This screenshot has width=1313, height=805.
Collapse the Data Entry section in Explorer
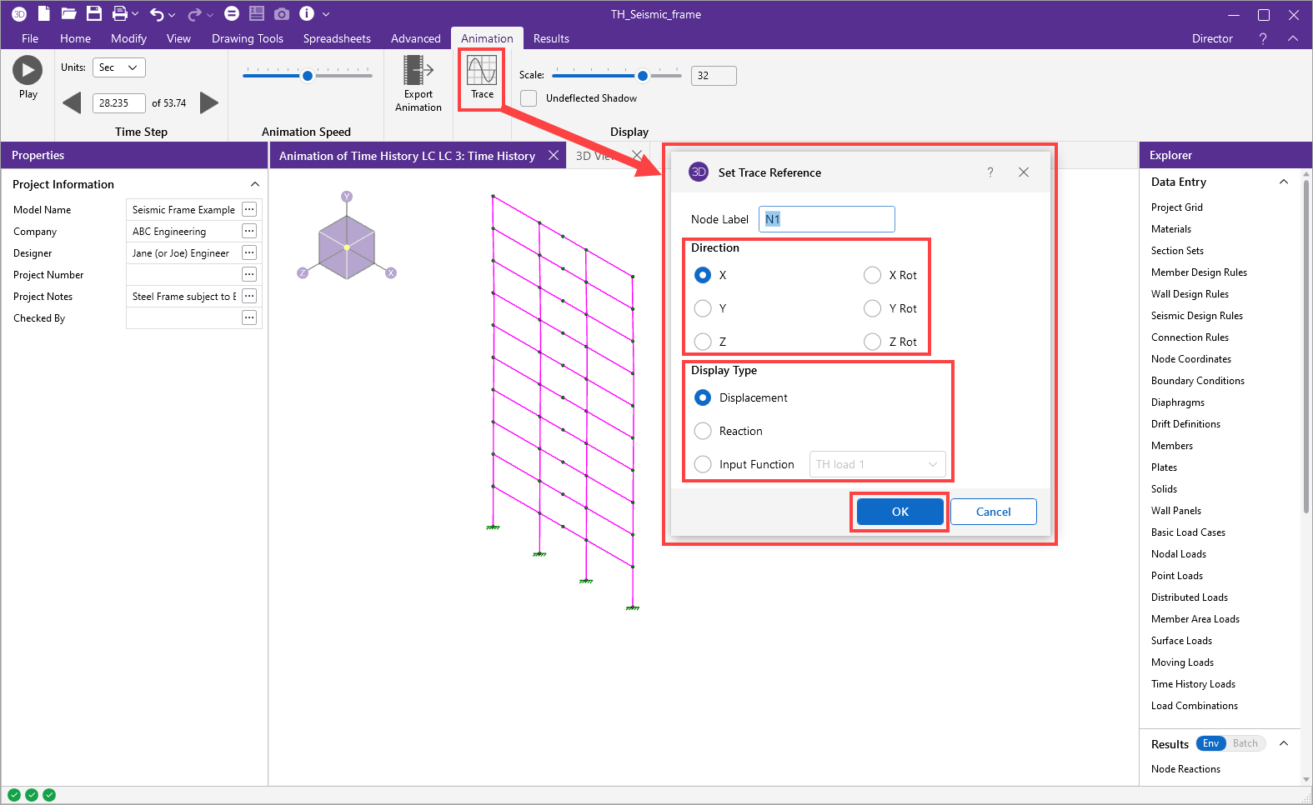1284,182
